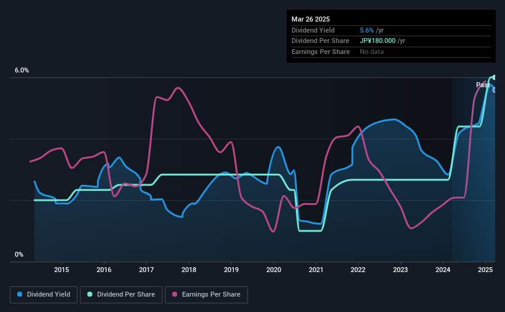505x312 pixels.
Task: Click the tooltip Dividend Per Share row label
Action: [320, 41]
